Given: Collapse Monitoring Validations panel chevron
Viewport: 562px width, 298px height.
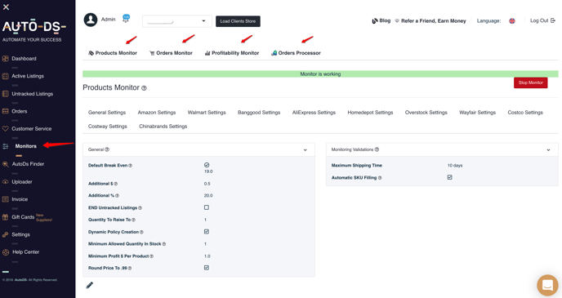Looking at the screenshot, I should click(548, 150).
